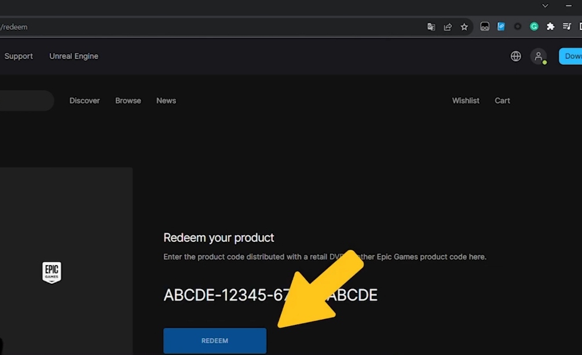
Task: Expand the tab search chevron
Action: point(545,6)
